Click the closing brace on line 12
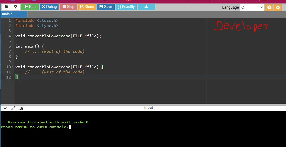286x147 pixels. click(x=17, y=77)
